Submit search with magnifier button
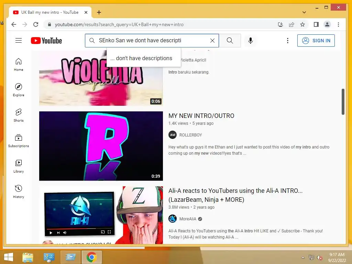This screenshot has height=264, width=352. pyautogui.click(x=230, y=41)
